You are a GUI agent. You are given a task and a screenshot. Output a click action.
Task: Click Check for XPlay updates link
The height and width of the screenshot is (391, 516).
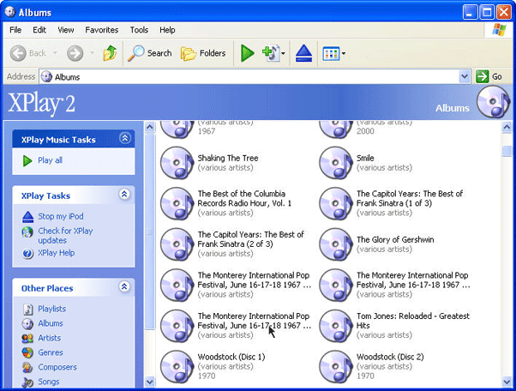pos(65,235)
